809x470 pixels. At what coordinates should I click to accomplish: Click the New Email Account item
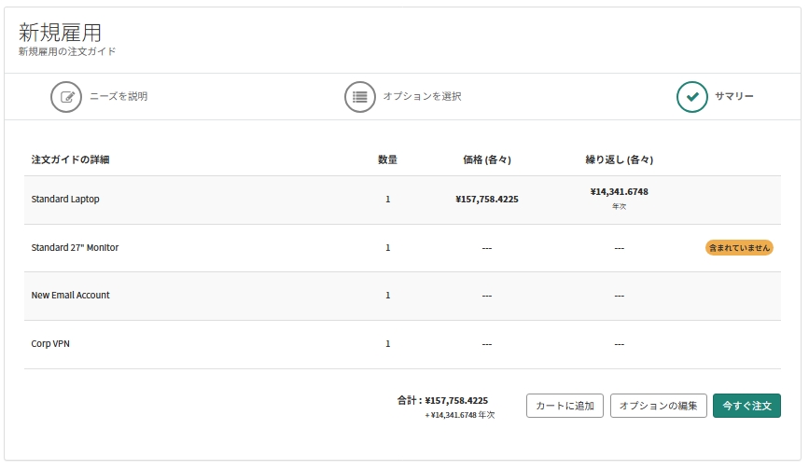click(70, 296)
